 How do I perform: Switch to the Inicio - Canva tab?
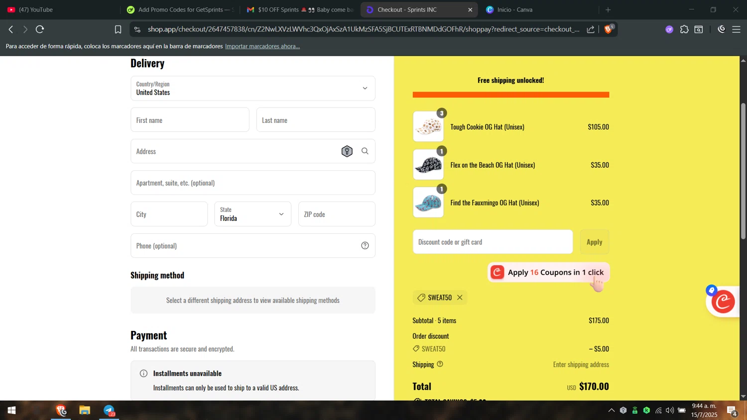538,9
